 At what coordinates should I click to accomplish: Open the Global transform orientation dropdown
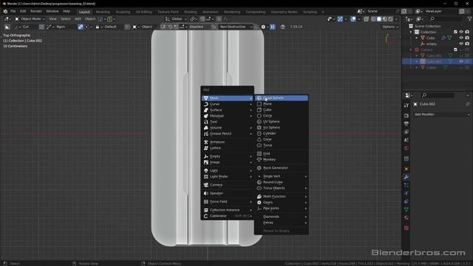pyautogui.click(x=175, y=19)
